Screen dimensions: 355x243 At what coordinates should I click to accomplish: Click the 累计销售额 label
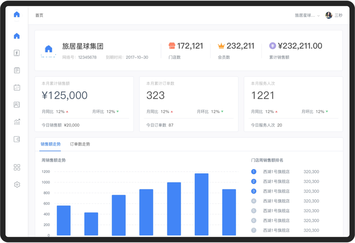pyautogui.click(x=279, y=58)
